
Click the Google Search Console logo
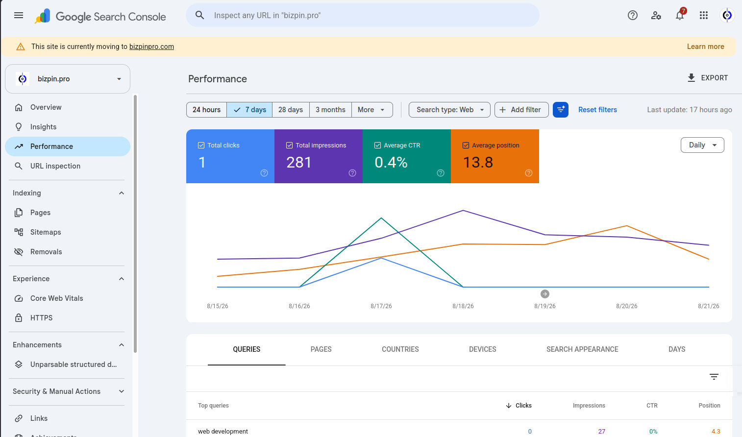coord(100,16)
